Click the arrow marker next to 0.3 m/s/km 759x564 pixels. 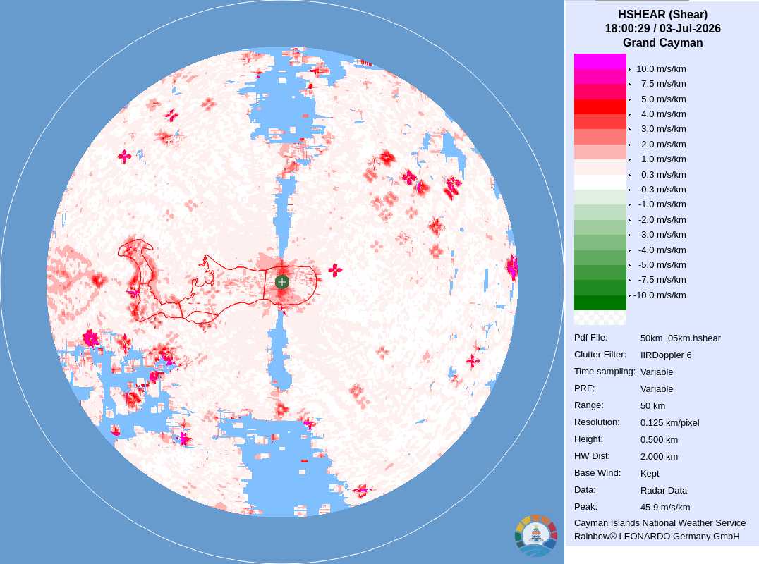629,175
